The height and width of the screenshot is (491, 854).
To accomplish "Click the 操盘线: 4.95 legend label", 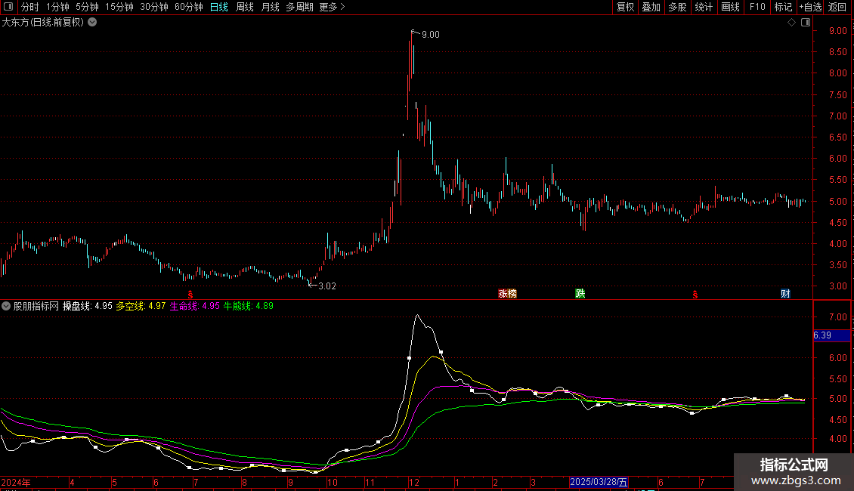I will coord(87,307).
